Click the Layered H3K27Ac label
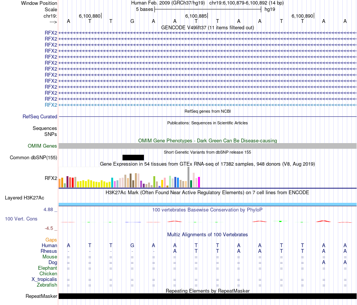The image size is (357, 305). (x=24, y=198)
